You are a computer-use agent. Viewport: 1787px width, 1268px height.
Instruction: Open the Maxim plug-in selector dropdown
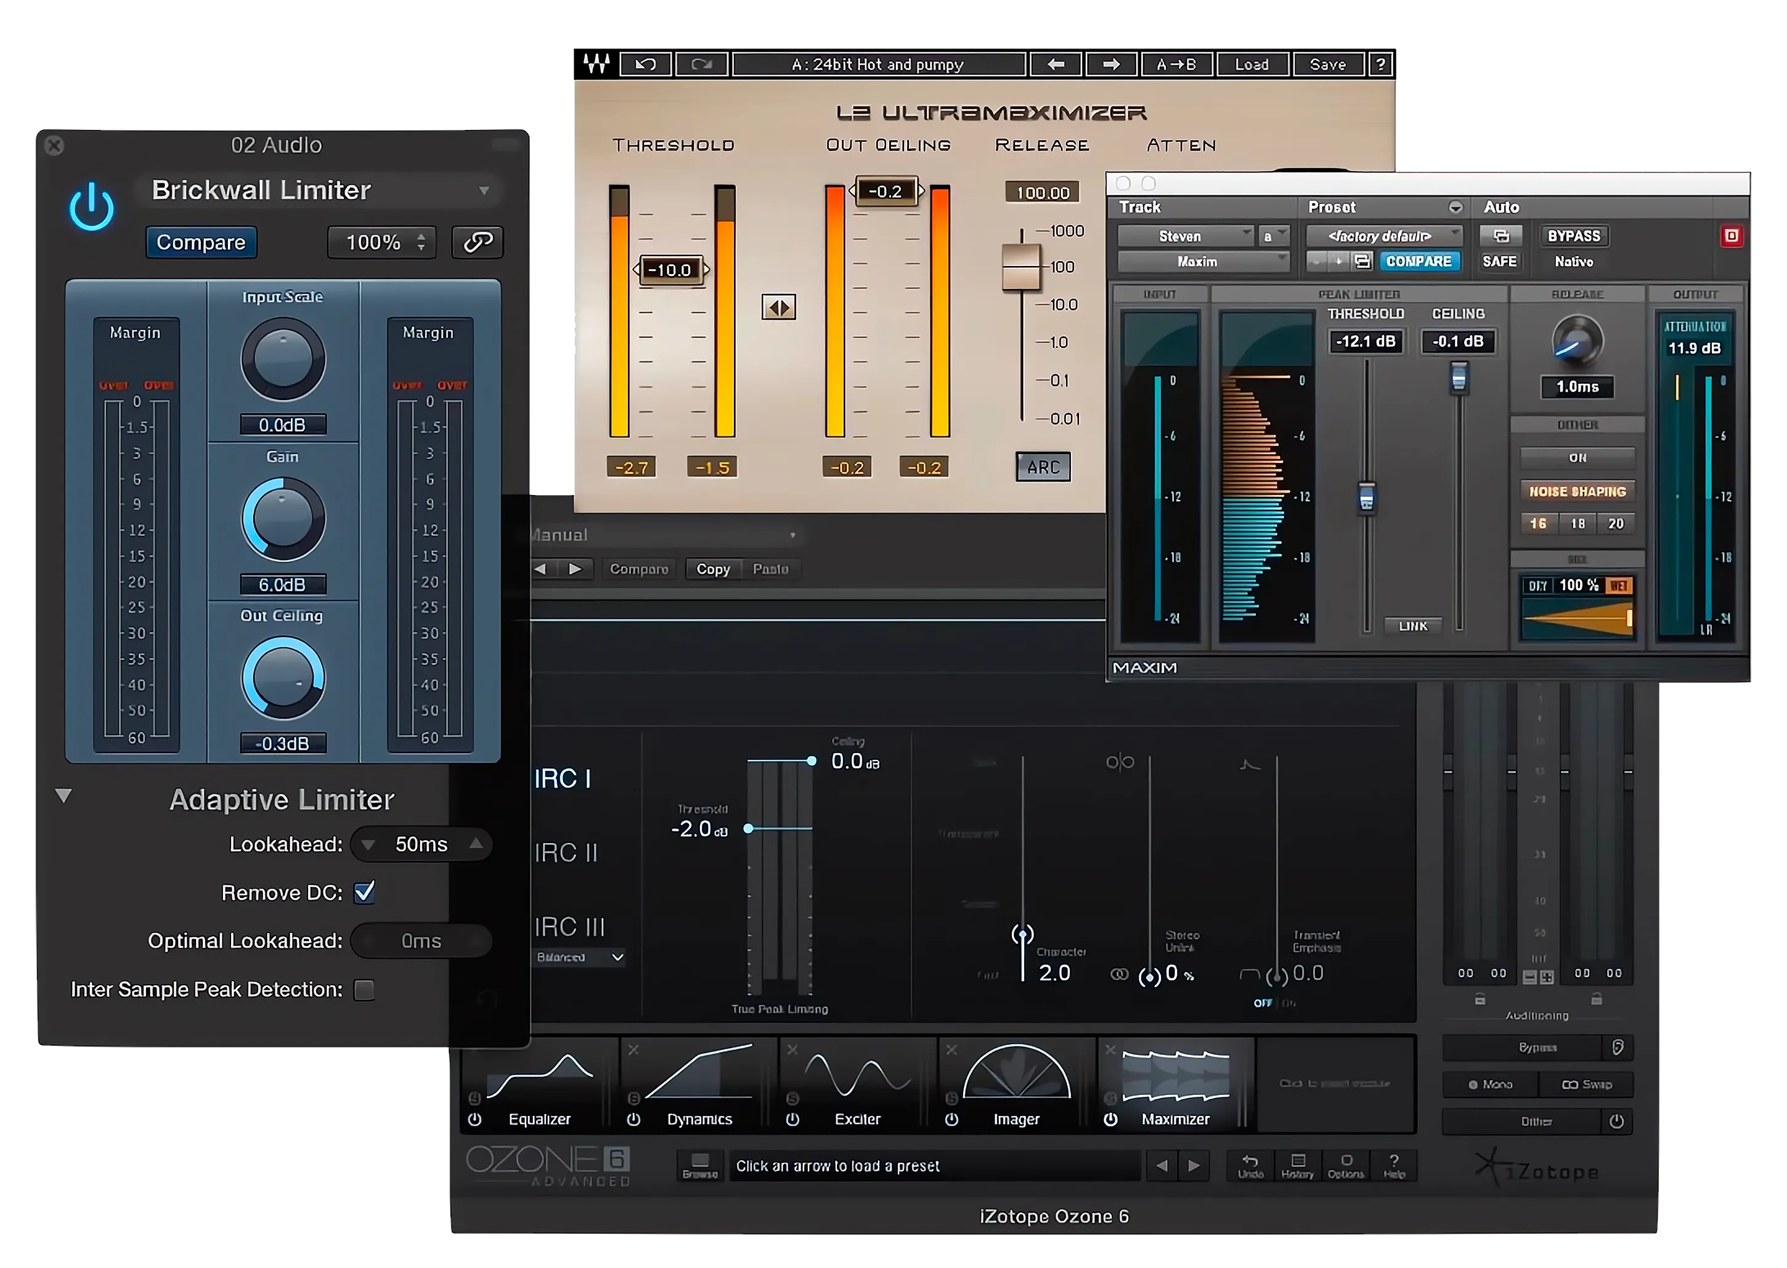[1203, 262]
